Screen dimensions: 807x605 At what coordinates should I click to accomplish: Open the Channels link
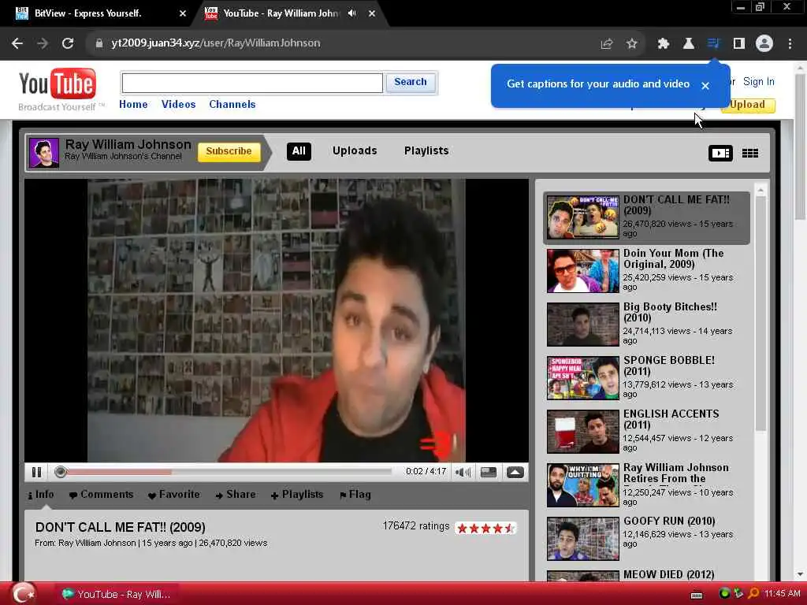(x=232, y=105)
